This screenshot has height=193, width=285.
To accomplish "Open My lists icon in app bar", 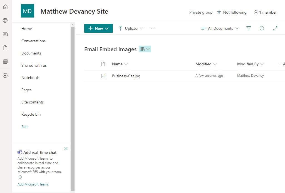I will pyautogui.click(x=5, y=62).
